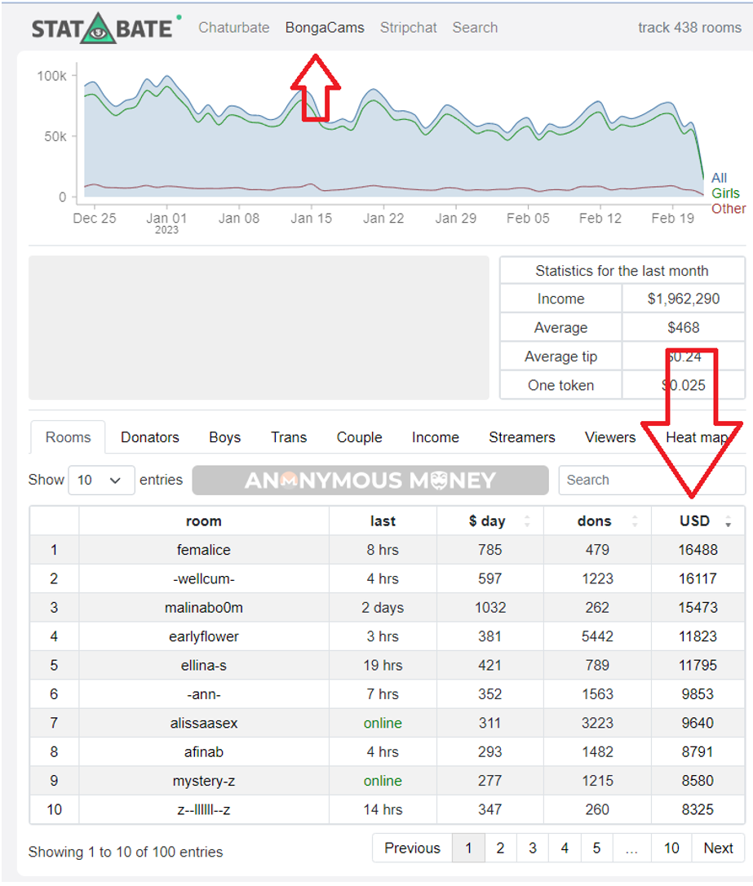Switch to the Boys tab
753x886 pixels.
pos(225,437)
